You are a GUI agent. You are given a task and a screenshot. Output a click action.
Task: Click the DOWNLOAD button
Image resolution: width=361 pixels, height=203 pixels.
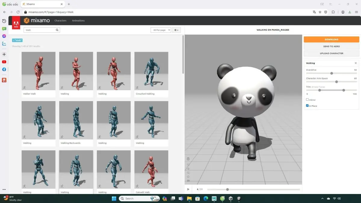click(332, 39)
